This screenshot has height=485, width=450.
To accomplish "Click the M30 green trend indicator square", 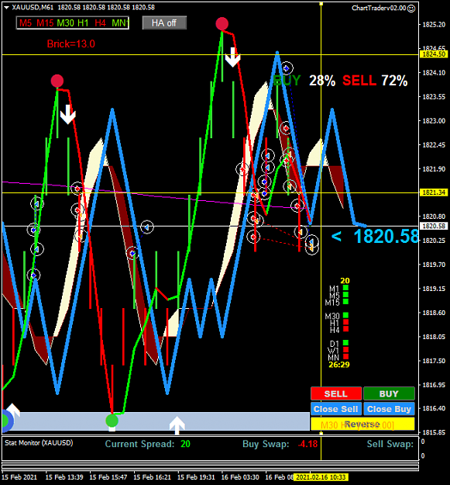I will 345,315.
